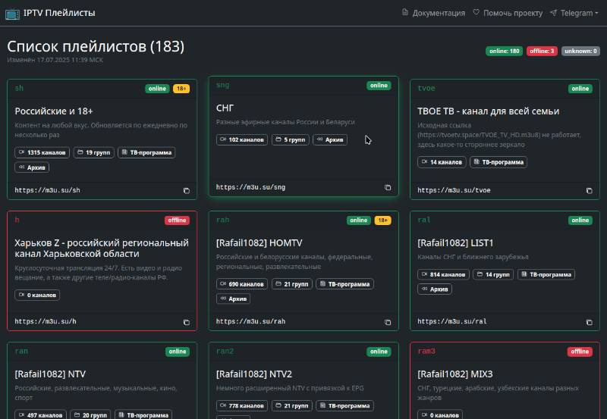Click the ТВ-программа tag on ТВОЕ ТВ card
The width and height of the screenshot is (607, 419).
498,162
